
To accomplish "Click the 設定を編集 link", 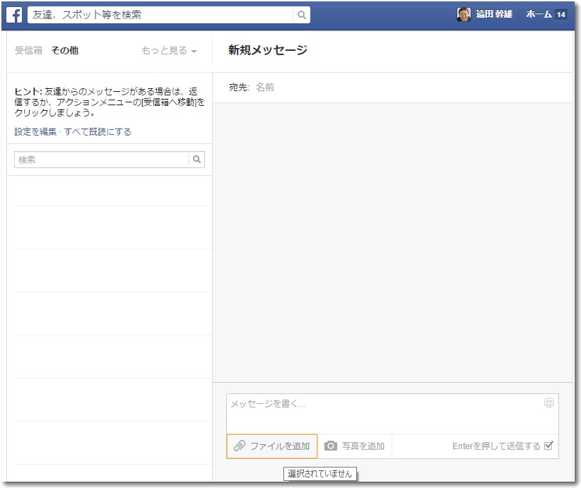I will [35, 132].
